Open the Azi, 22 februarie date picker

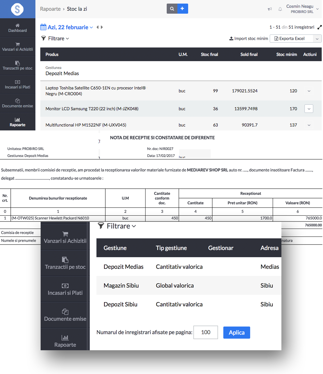click(x=67, y=27)
